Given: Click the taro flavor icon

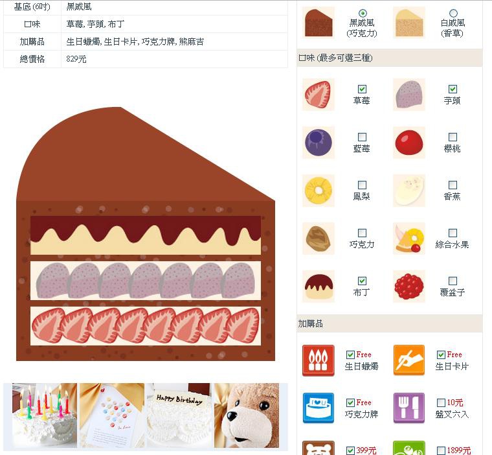Looking at the screenshot, I should pos(409,95).
